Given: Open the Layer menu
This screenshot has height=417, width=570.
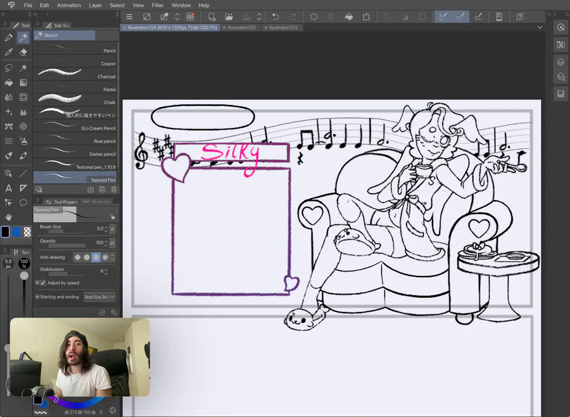Looking at the screenshot, I should point(95,5).
